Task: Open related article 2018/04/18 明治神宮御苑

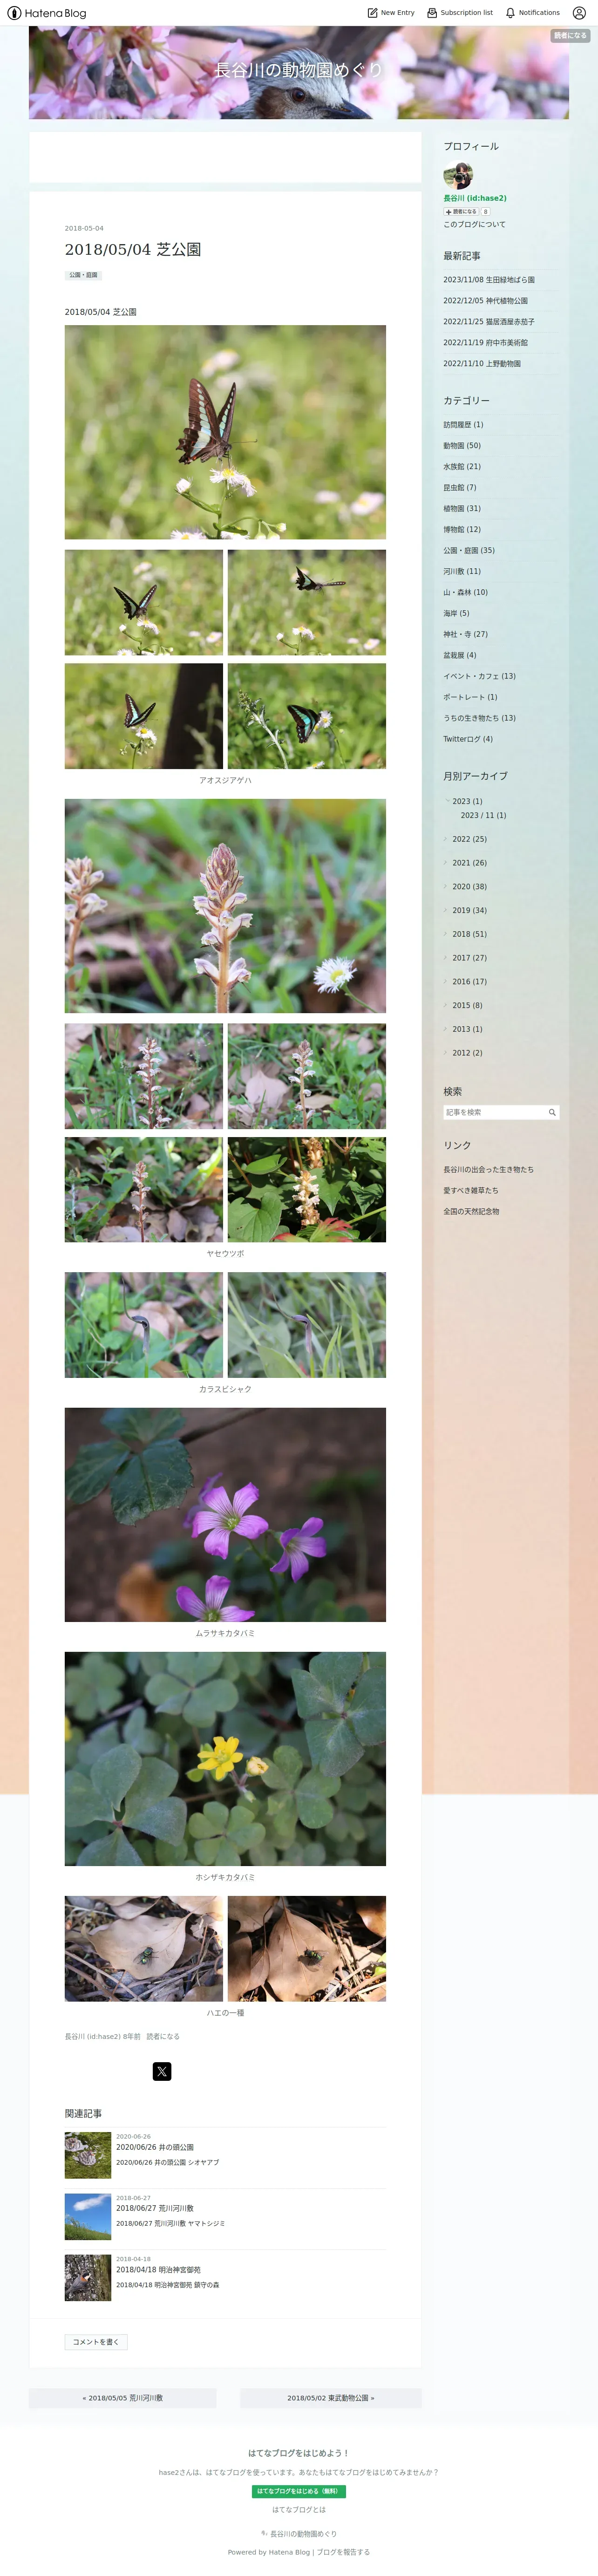Action: (x=158, y=2270)
